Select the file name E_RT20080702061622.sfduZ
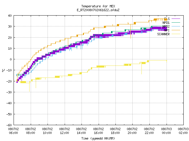189x141 pixels. (98, 10)
